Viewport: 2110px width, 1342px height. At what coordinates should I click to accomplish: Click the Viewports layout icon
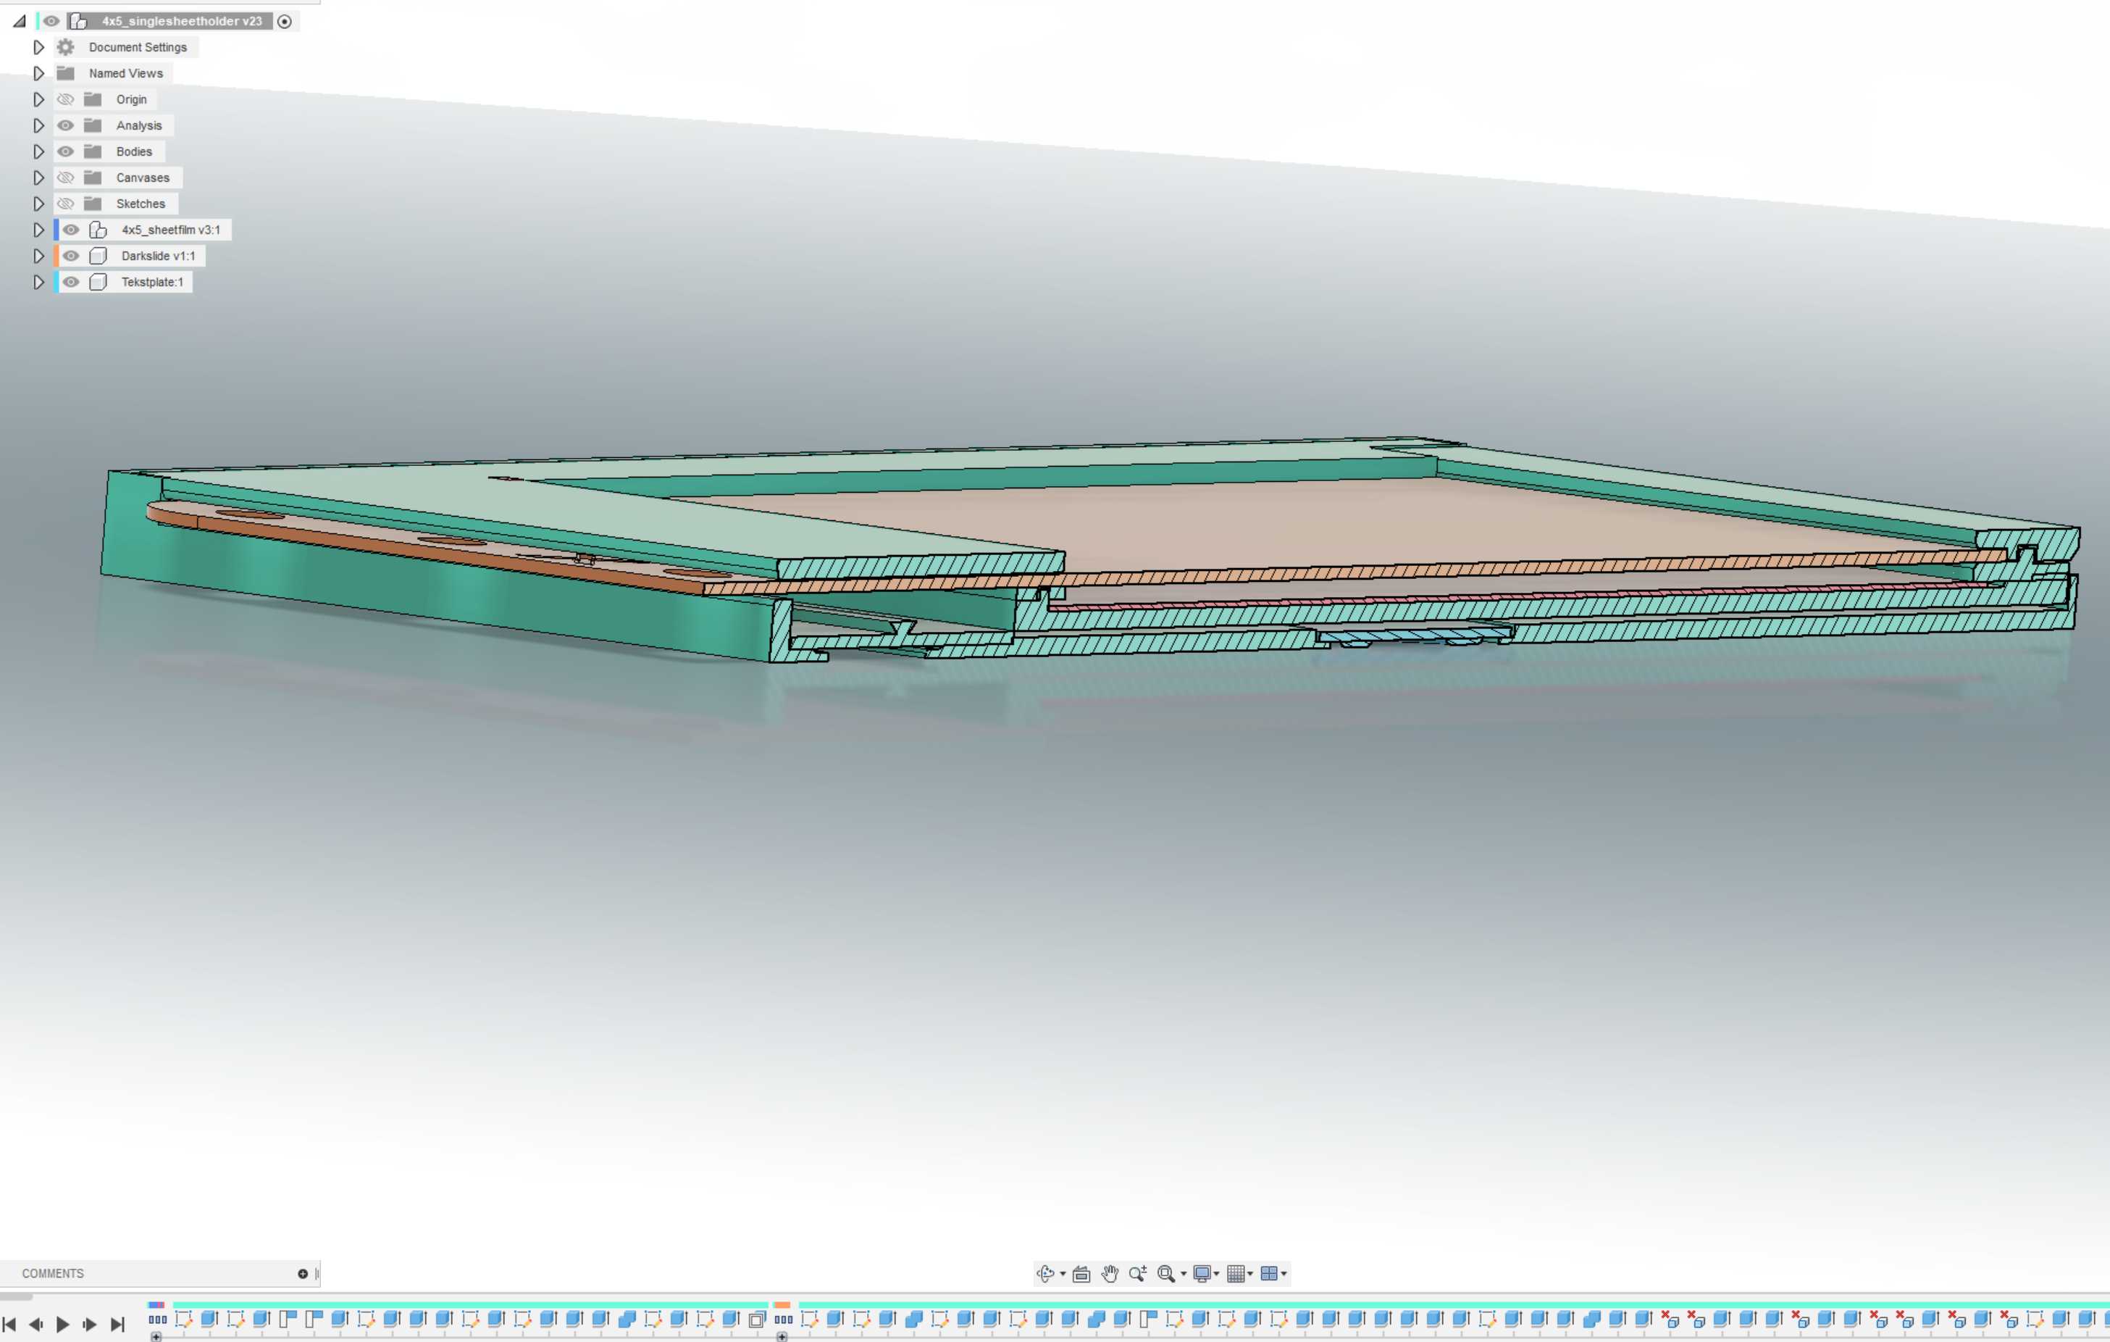click(x=1269, y=1274)
